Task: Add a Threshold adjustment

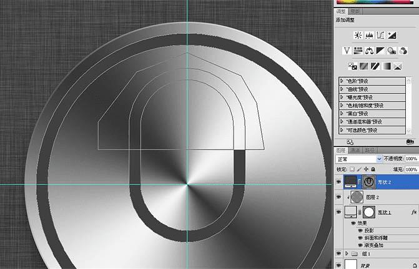Action: click(375, 66)
